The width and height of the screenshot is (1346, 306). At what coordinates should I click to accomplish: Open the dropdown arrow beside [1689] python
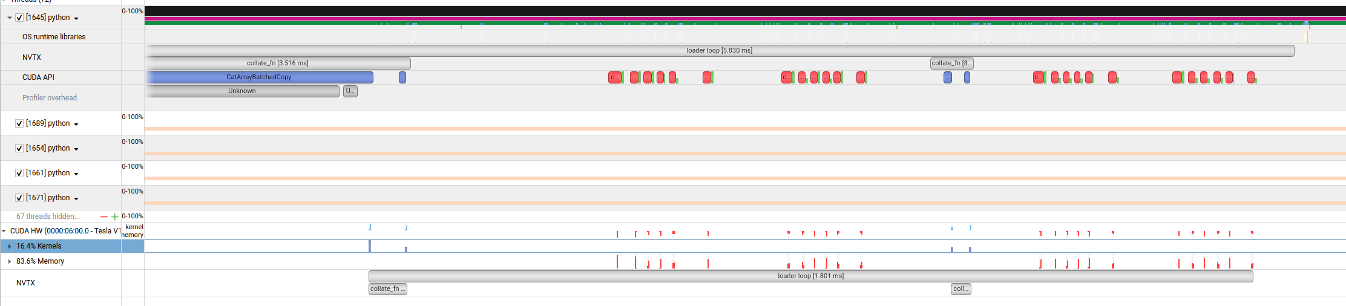click(x=76, y=125)
